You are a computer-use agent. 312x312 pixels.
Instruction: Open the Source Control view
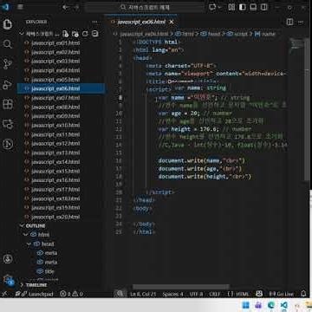8,64
